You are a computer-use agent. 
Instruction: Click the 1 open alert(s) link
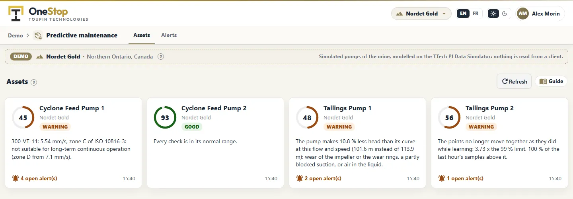(465, 178)
